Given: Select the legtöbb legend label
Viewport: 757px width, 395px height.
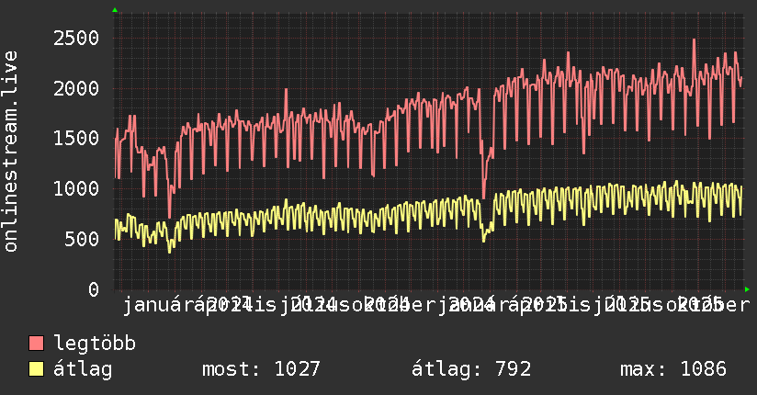Looking at the screenshot, I should coord(95,344).
